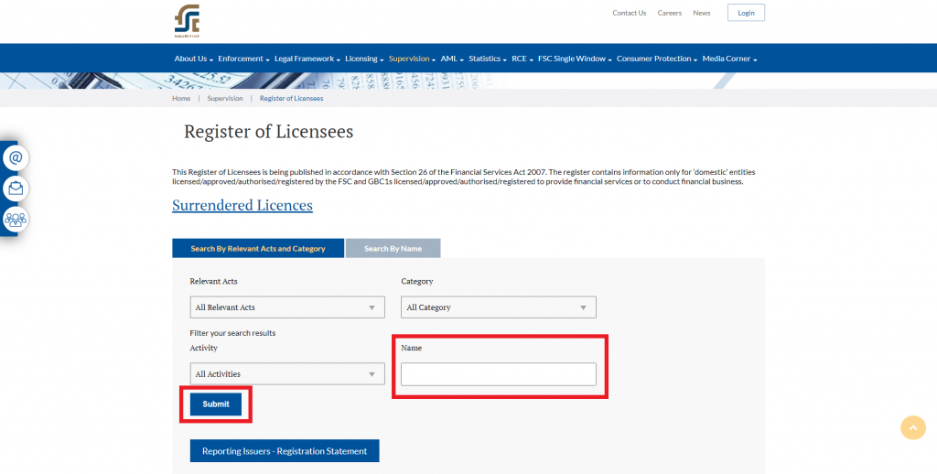Select Search By Relevant Acts and Category tab
937x474 pixels.
(x=258, y=249)
